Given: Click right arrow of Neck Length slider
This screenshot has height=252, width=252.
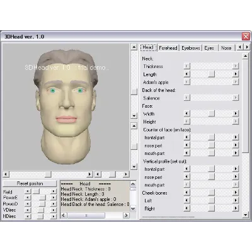Looking at the screenshot, I should pos(236,74).
